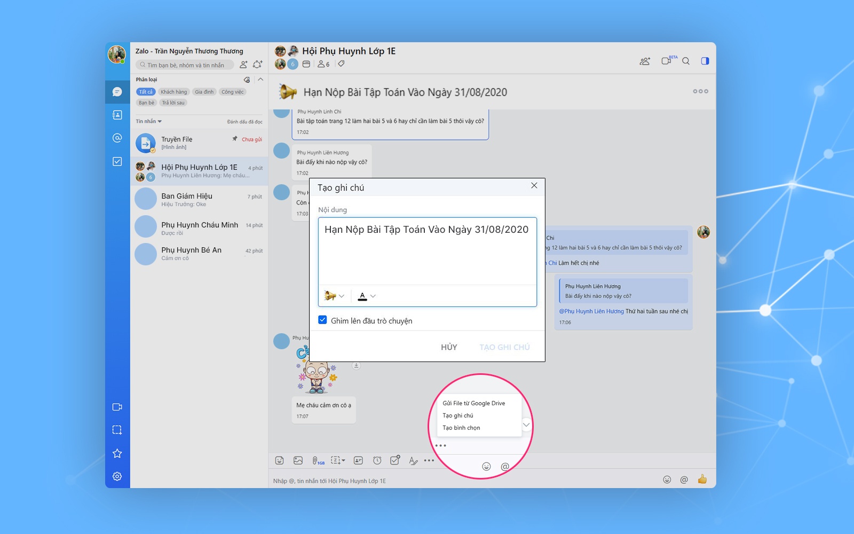Expand the megaphone icon dropdown in note

tap(335, 296)
